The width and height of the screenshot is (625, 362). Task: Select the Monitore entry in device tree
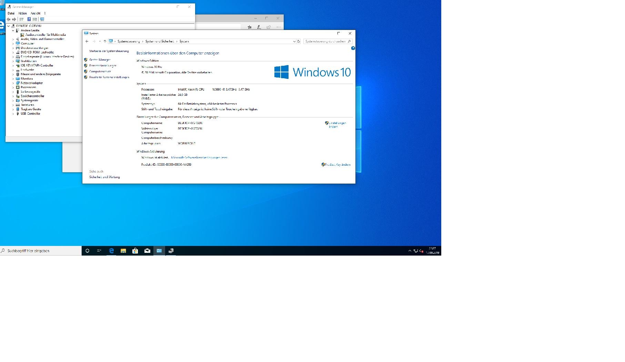pos(27,79)
